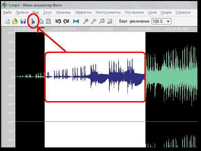
Task: Redo the action with the redo arrow
Action: 66,21
